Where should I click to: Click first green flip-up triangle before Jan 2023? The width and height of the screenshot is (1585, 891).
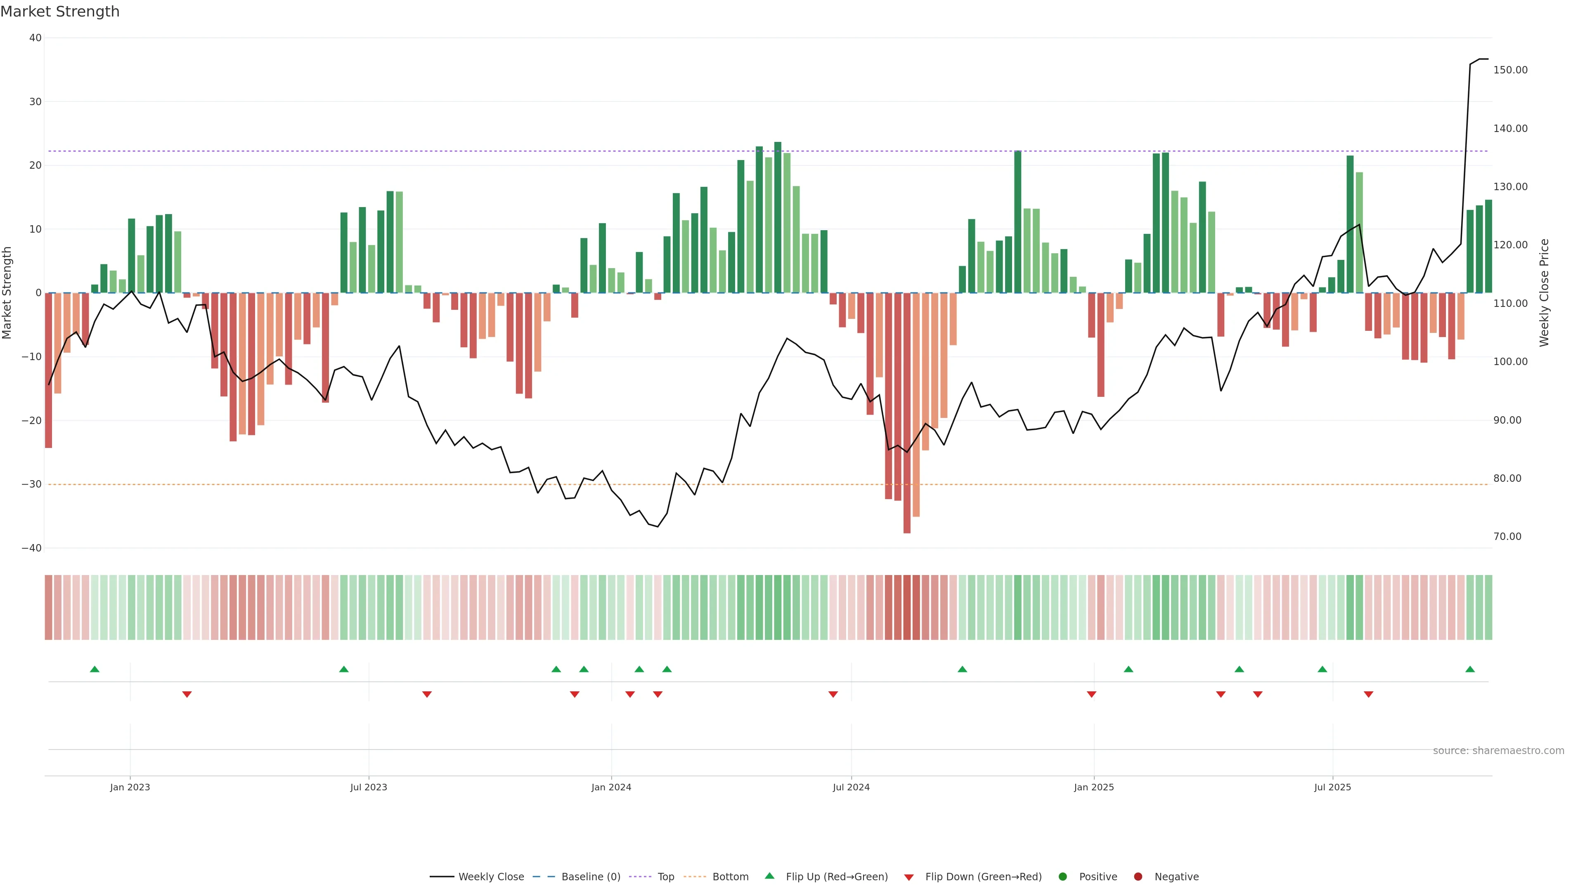(95, 669)
